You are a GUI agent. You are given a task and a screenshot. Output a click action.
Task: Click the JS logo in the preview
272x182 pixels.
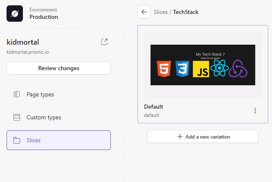point(201,70)
